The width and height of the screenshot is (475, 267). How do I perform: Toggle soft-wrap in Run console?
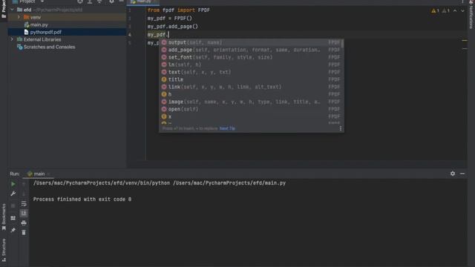(x=24, y=204)
